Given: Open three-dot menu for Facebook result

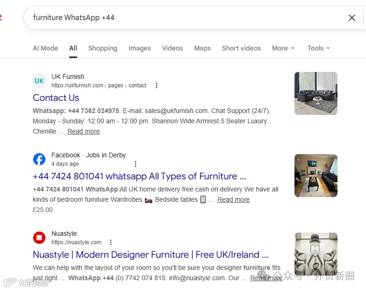Looking at the screenshot, I should 136,164.
